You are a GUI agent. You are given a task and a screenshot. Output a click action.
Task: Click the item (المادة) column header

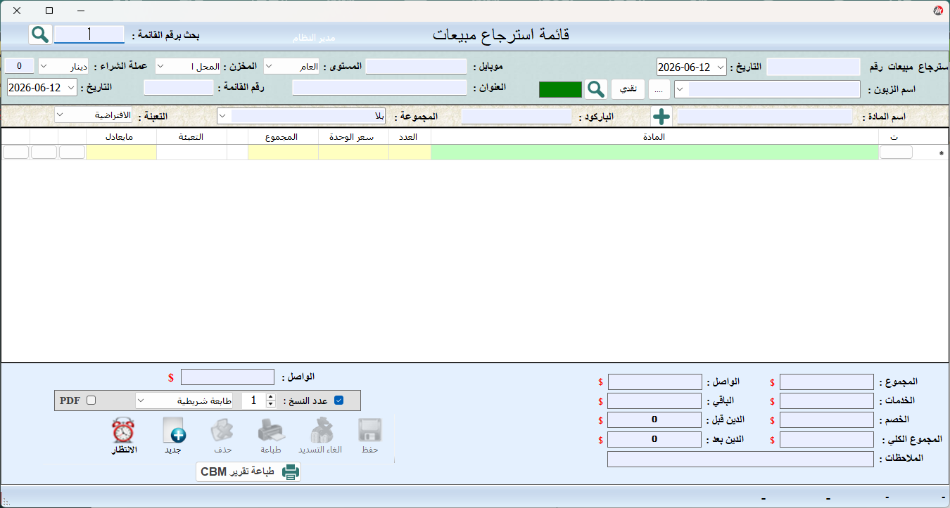coord(654,137)
